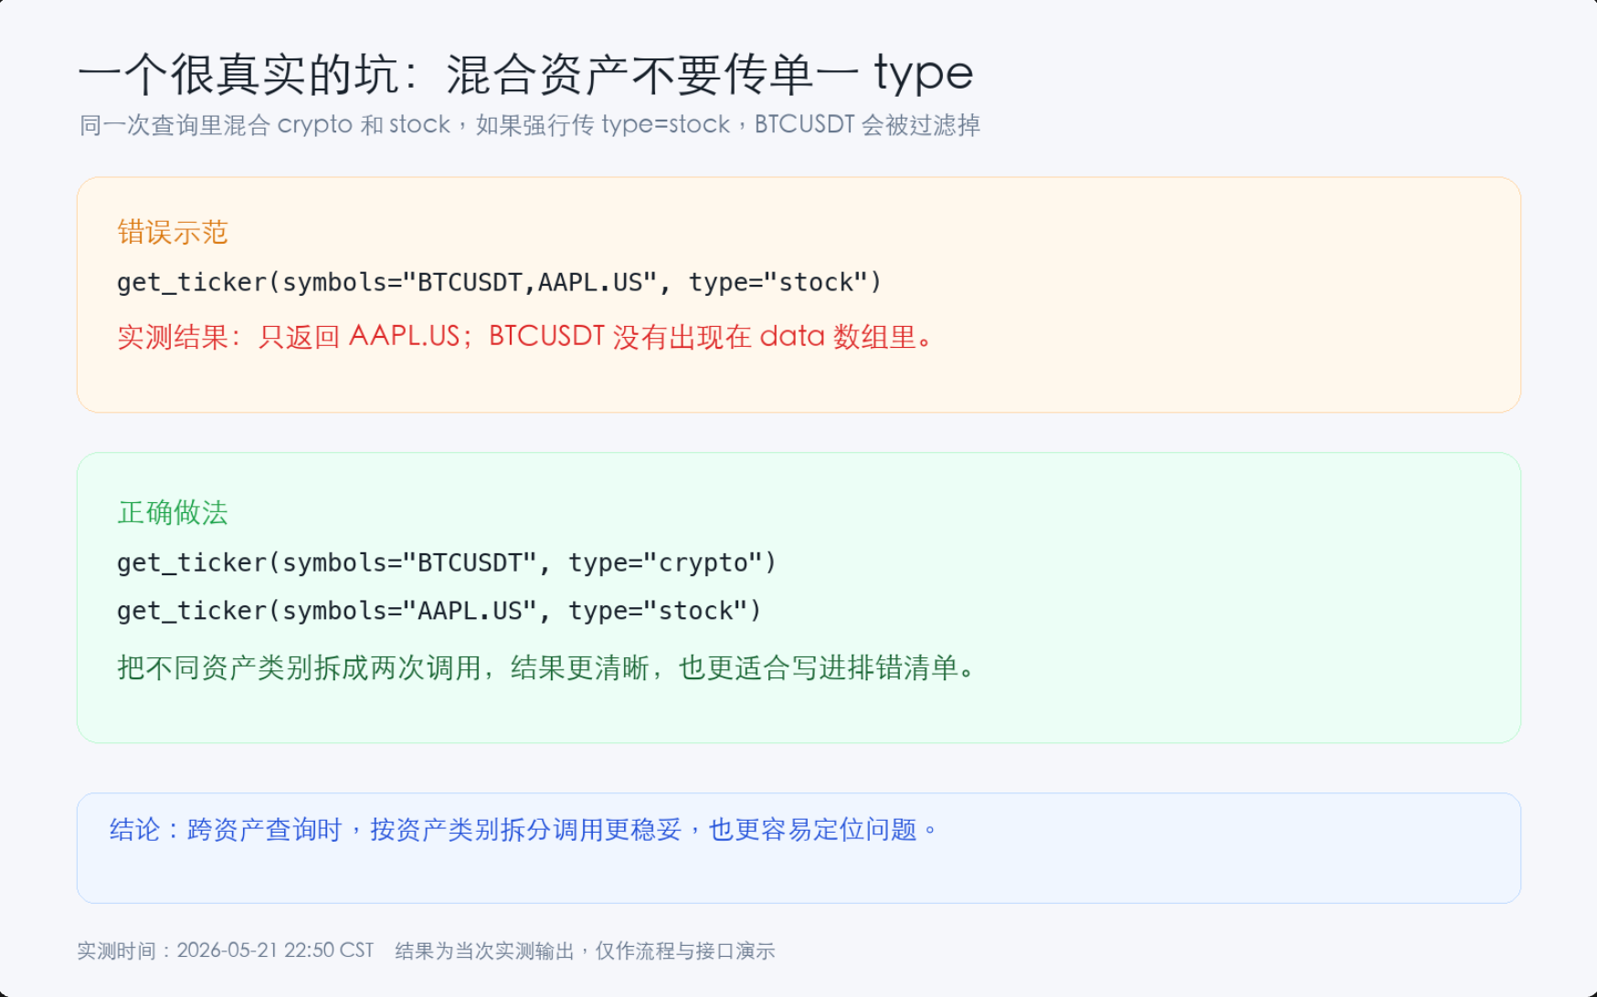Select the 错误示范 heading
1597x997 pixels.
[173, 232]
